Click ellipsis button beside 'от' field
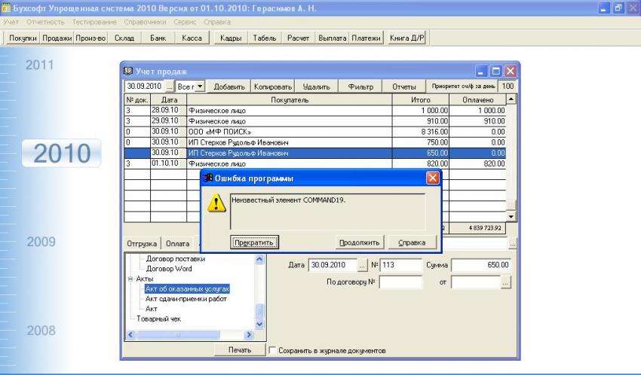 pyautogui.click(x=505, y=282)
